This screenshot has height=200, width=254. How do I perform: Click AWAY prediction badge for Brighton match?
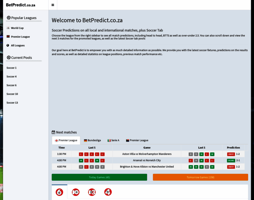click(x=231, y=167)
